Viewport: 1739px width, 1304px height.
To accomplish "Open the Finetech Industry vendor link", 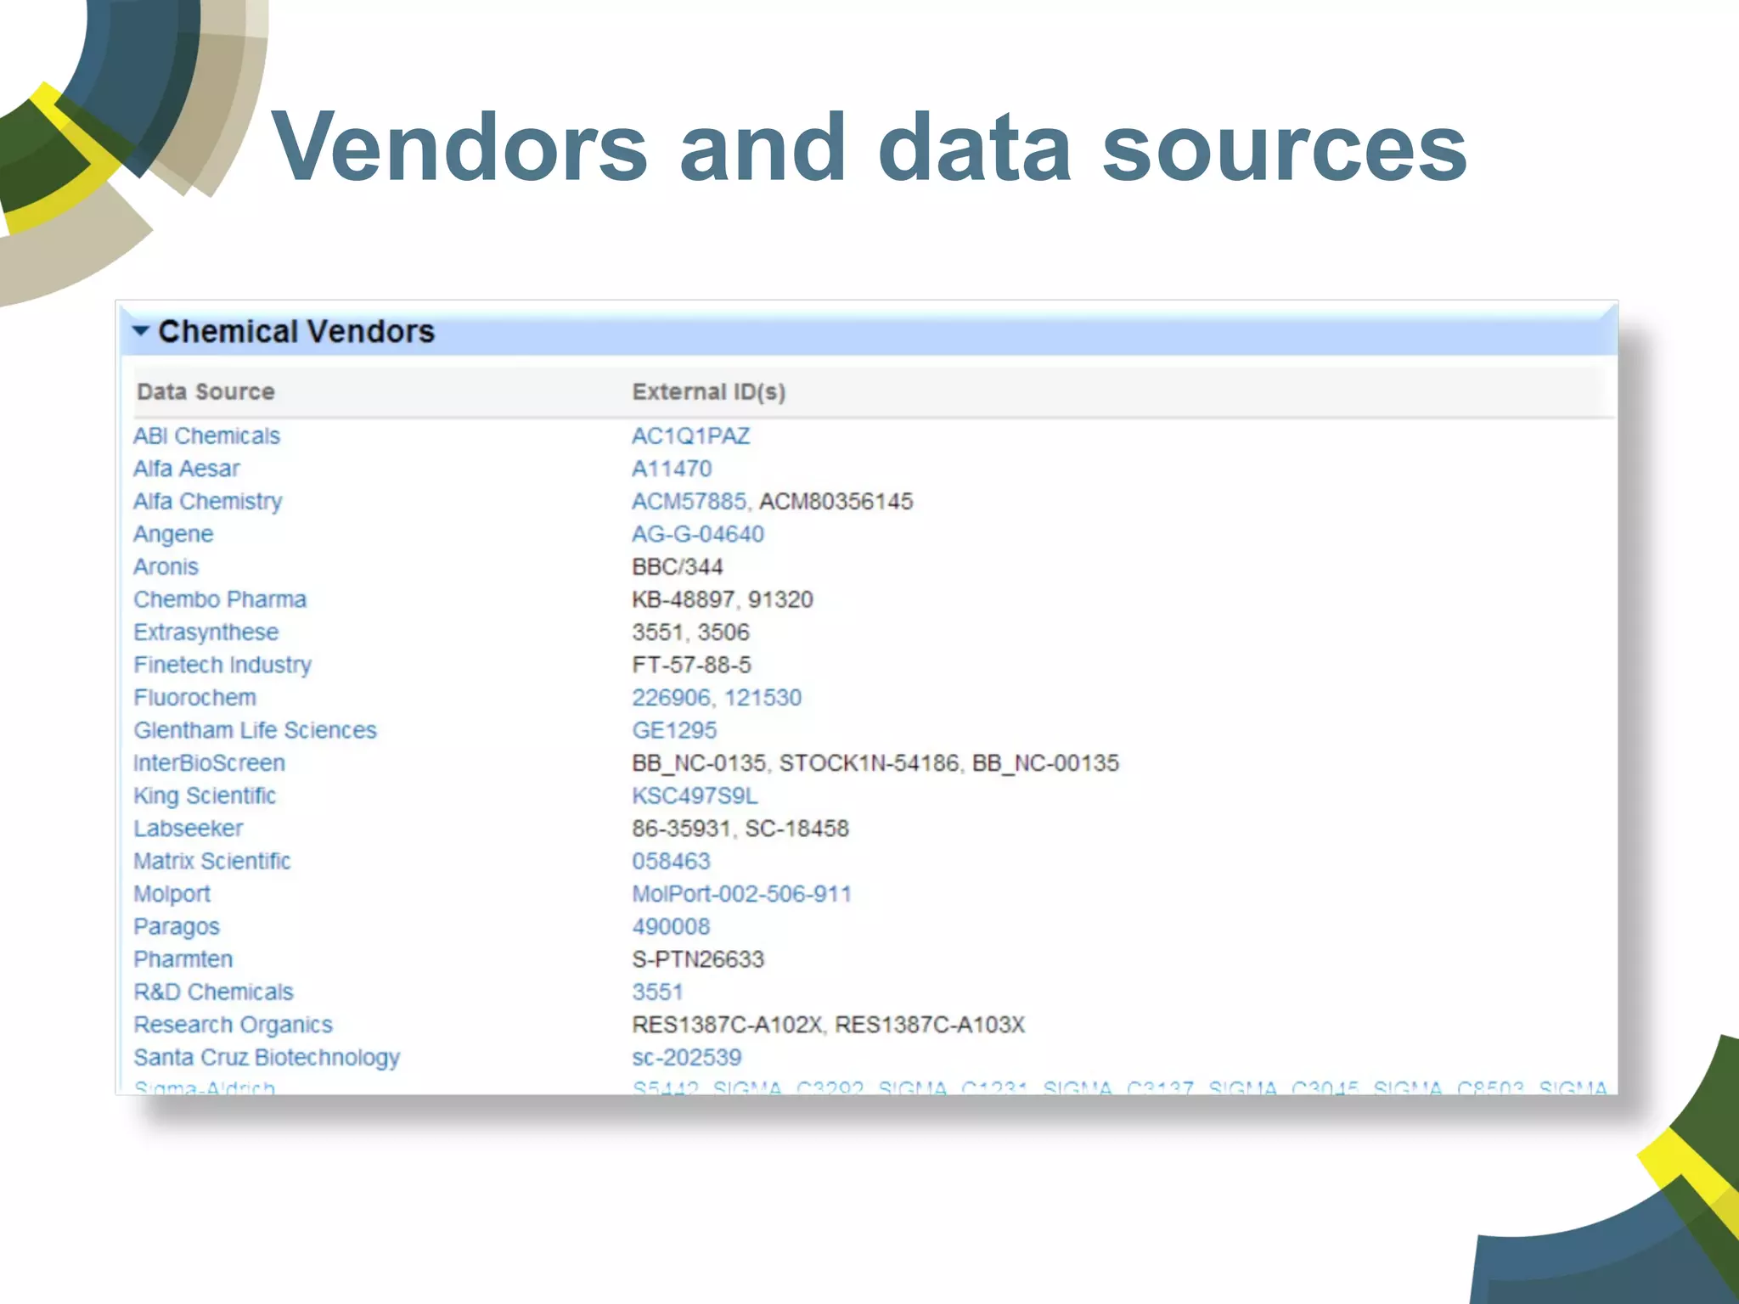I will [x=222, y=665].
